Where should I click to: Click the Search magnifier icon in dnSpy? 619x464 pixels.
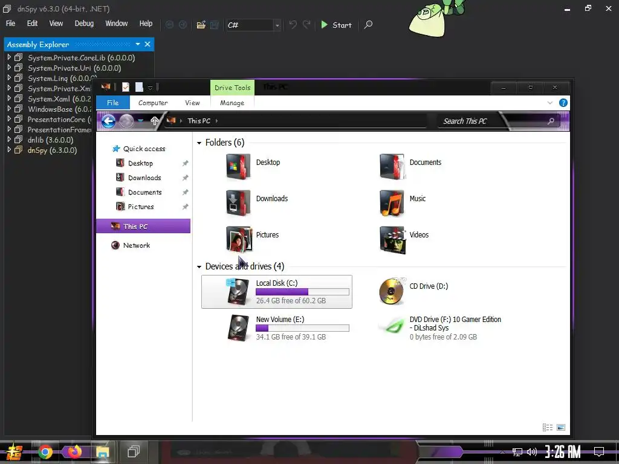pyautogui.click(x=368, y=24)
